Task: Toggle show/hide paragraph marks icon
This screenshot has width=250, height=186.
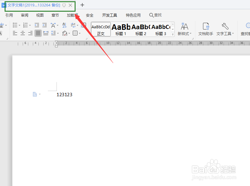Action: point(73,25)
